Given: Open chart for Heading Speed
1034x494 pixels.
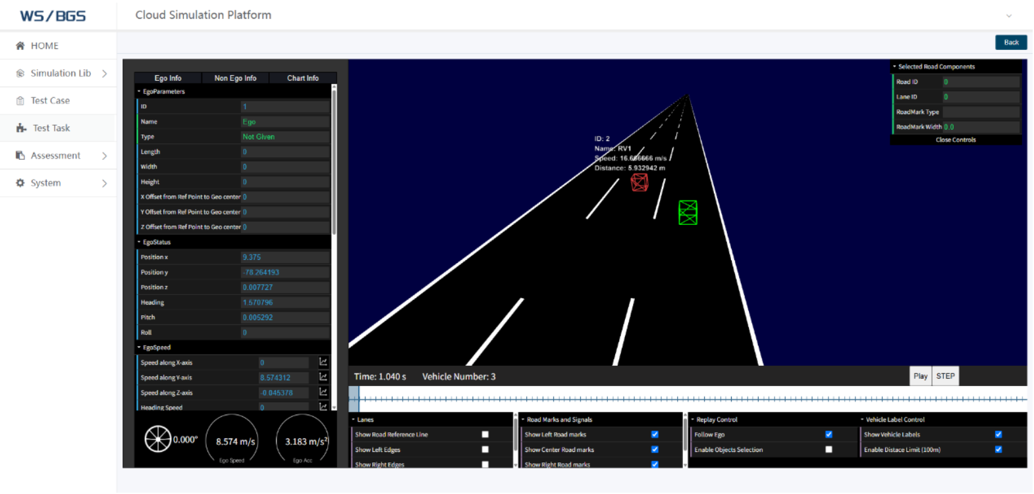Looking at the screenshot, I should 323,407.
